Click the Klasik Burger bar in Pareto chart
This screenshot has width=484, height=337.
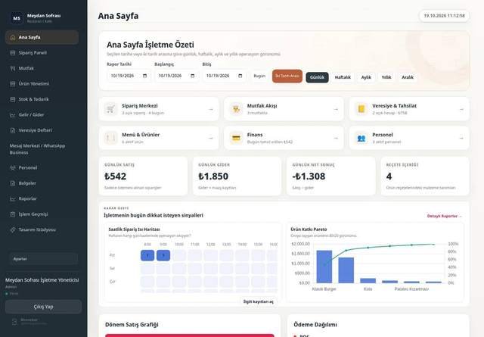(x=324, y=267)
